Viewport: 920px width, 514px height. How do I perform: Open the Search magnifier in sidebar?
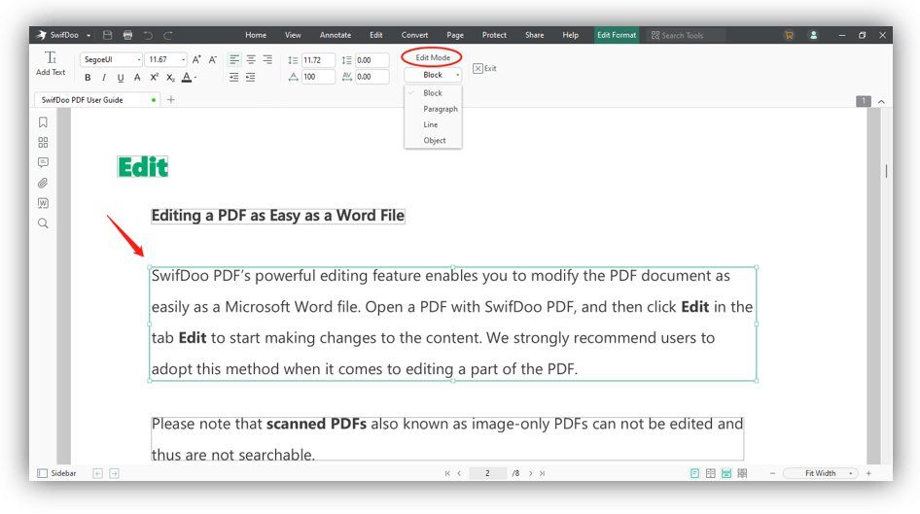pyautogui.click(x=43, y=223)
